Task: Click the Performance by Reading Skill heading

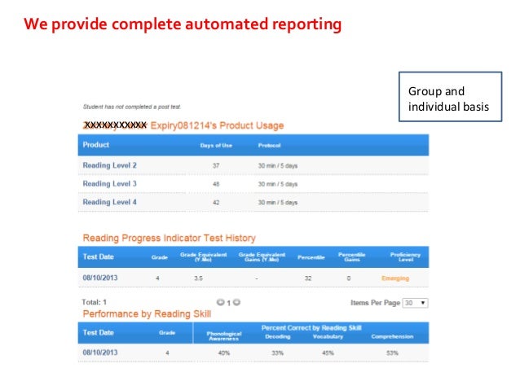Action: 147,313
